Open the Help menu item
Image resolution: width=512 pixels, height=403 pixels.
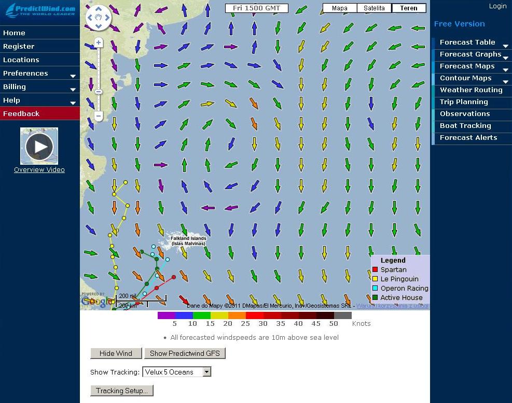pyautogui.click(x=40, y=100)
